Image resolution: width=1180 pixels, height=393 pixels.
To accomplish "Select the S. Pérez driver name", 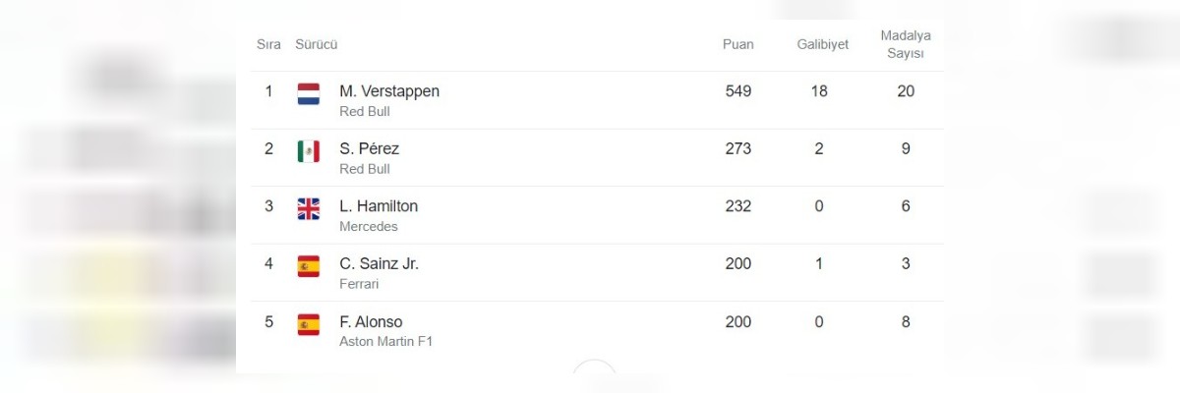I will coord(369,149).
